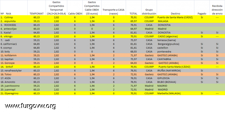Viewport: 225px width, 114px height.
Task: Click destination 'Marbella (MALAGA)'
Action: (169, 93)
